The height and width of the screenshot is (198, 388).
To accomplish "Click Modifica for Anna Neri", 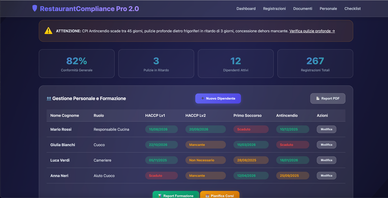I will pos(327,175).
